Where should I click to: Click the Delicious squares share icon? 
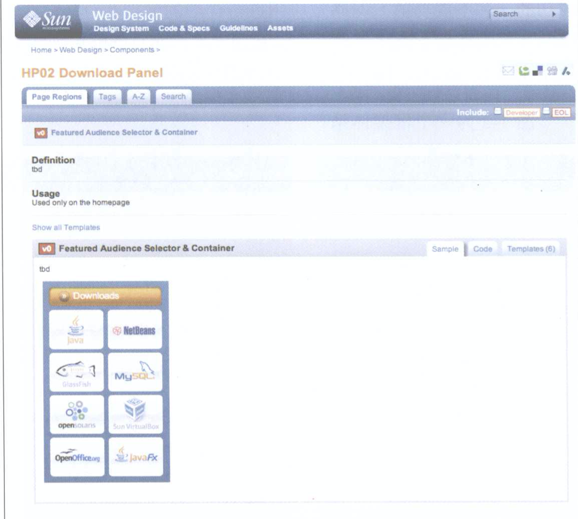(x=538, y=71)
